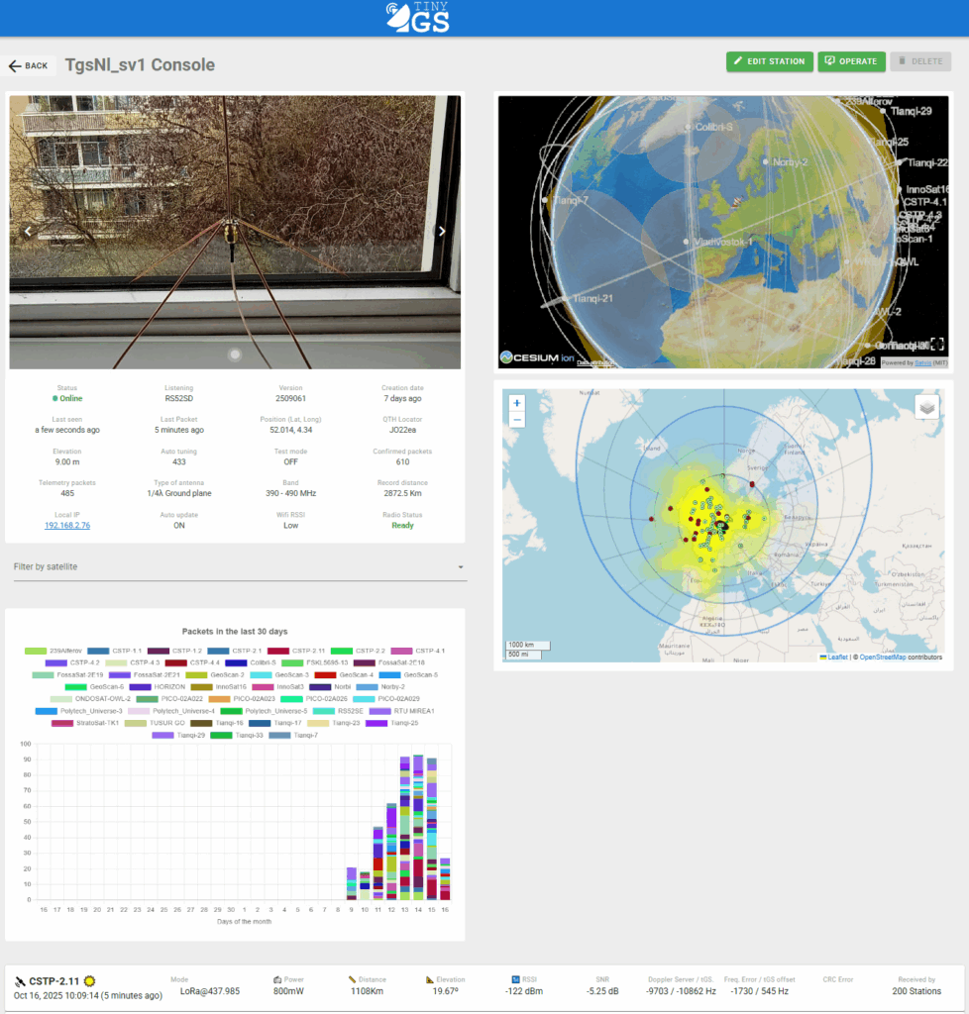
Task: Click the GeoScan-4 red color swatch
Action: 325,674
